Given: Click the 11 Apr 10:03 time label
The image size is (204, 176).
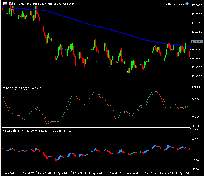Looking at the screenshot, I should (x=131, y=173).
